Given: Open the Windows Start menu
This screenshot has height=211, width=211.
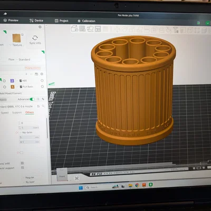Looking at the screenshot, I should click(81, 188).
